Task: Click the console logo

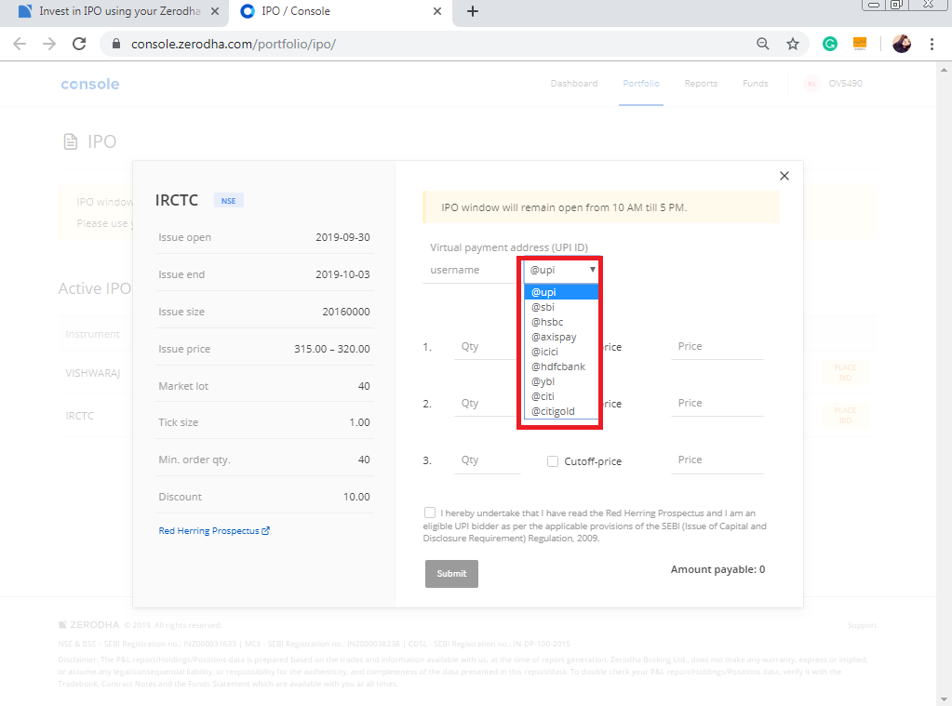Action: [90, 85]
